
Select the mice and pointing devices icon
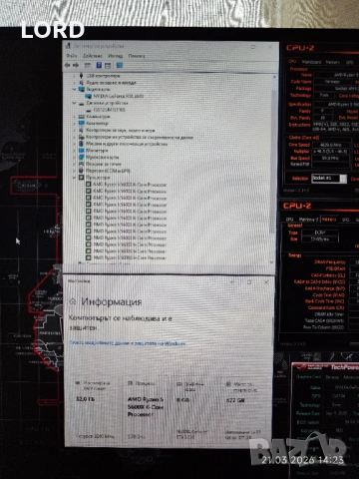tap(81, 144)
